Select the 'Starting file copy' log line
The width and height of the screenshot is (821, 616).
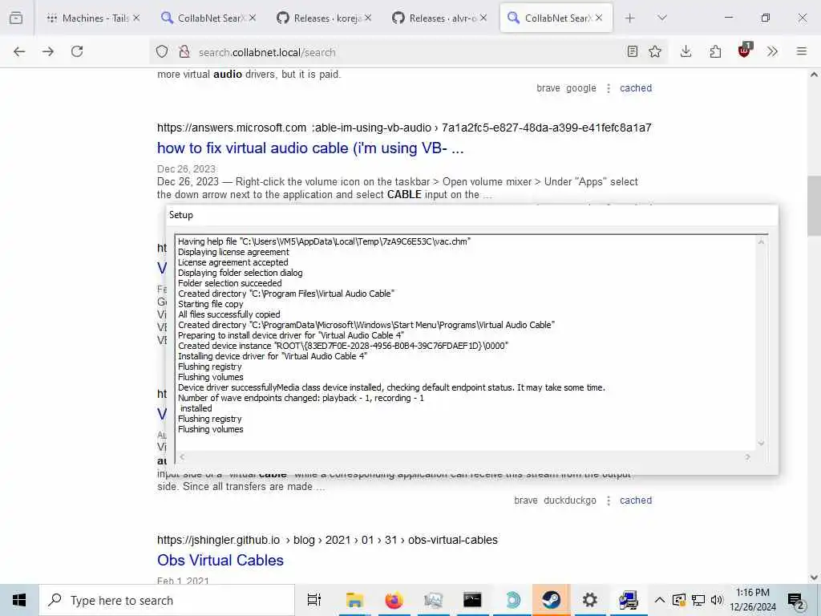point(211,304)
